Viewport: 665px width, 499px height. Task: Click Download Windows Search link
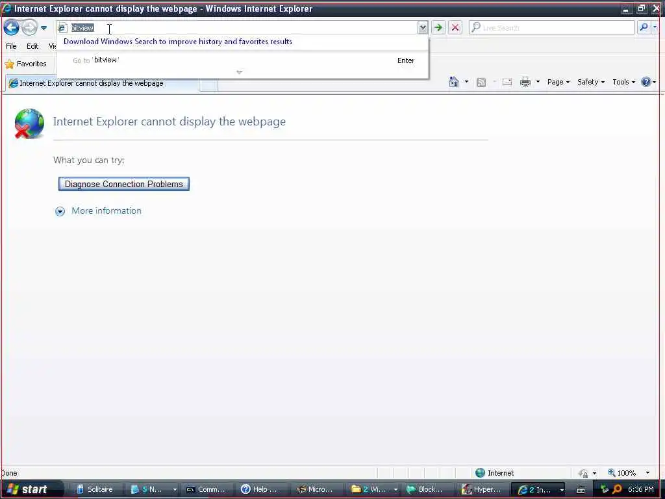coord(178,42)
